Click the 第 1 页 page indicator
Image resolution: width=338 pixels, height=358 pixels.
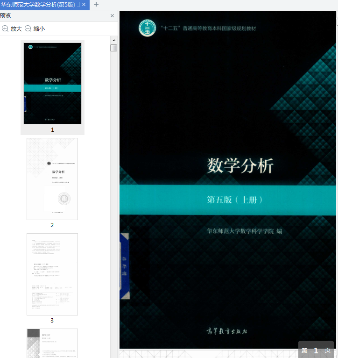click(316, 350)
